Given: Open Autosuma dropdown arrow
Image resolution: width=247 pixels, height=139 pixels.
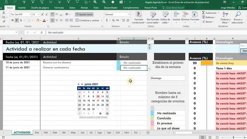Looking at the screenshot, I should pos(219,13).
